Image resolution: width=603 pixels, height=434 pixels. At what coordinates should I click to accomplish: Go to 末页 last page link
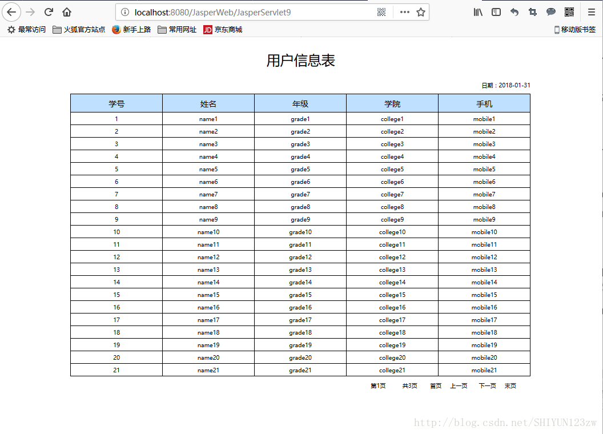(x=510, y=386)
